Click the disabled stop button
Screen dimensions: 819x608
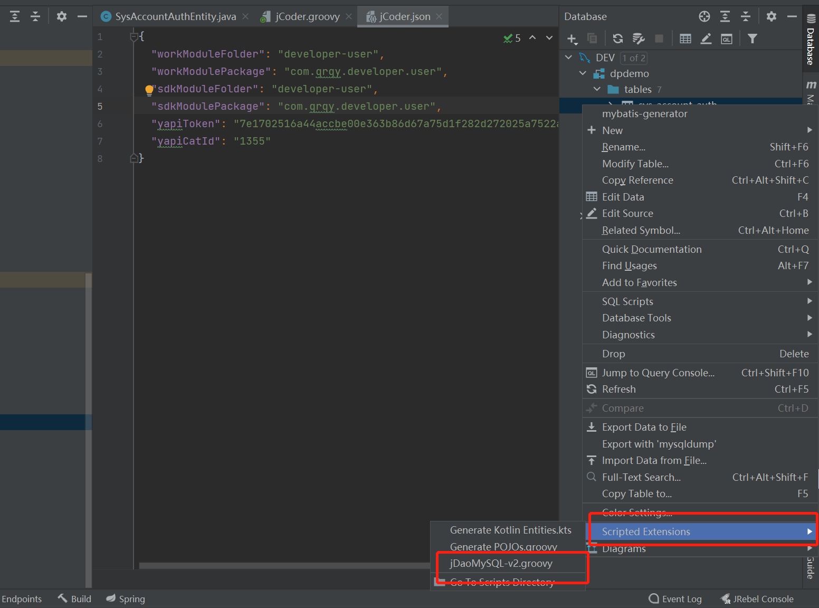tap(659, 39)
